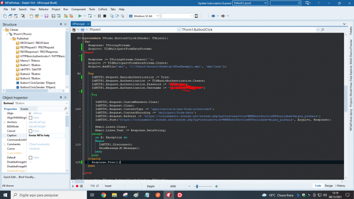
Task: Pause program execution
Action: click(99, 16)
